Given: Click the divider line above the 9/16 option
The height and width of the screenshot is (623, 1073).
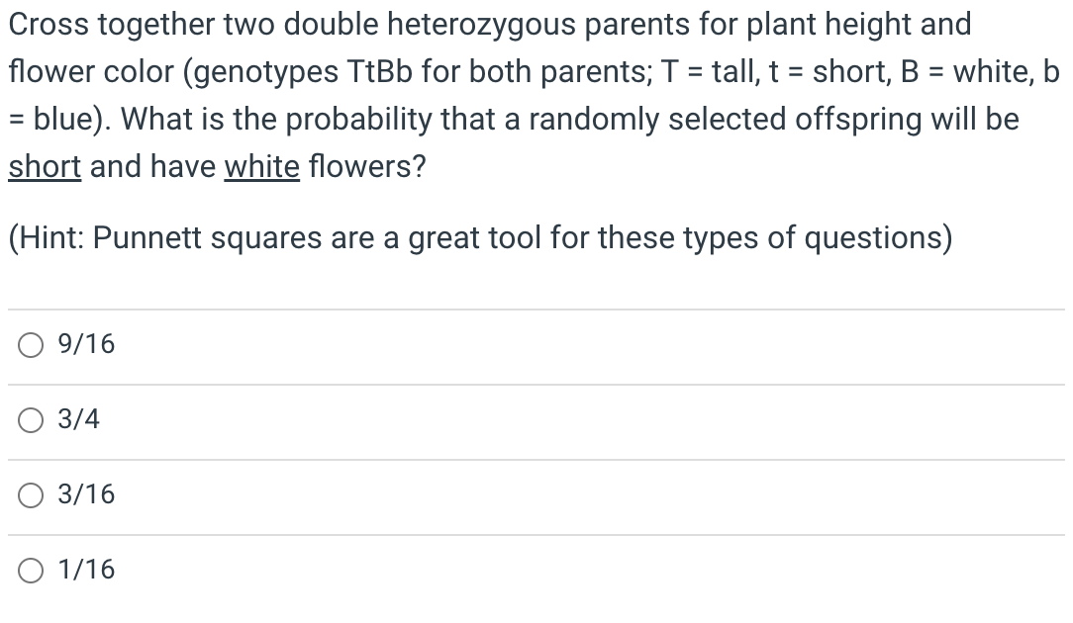Looking at the screenshot, I should point(536,308).
